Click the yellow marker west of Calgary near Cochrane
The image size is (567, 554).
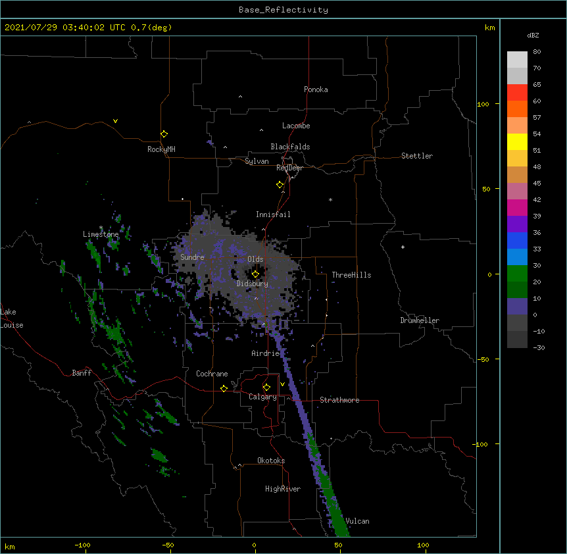[x=224, y=388]
